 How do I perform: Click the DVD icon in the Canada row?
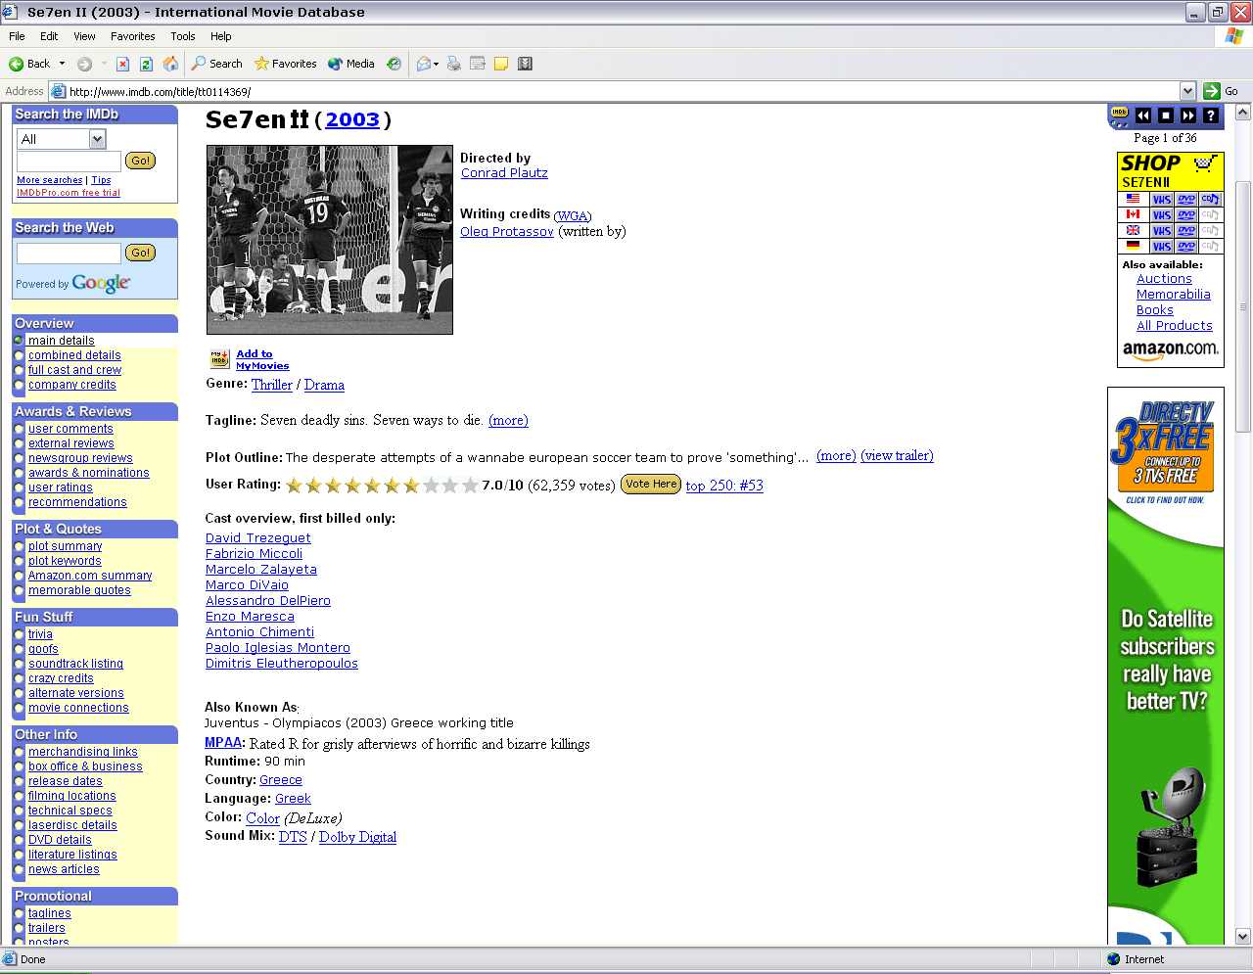pos(1186,215)
